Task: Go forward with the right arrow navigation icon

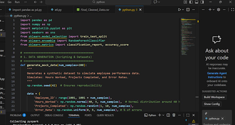Action: click(x=41, y=2)
